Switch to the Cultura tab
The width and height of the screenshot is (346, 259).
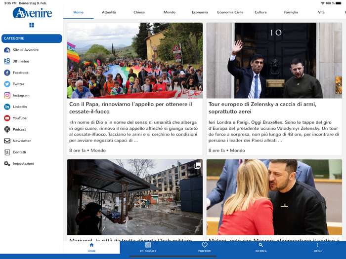260,12
